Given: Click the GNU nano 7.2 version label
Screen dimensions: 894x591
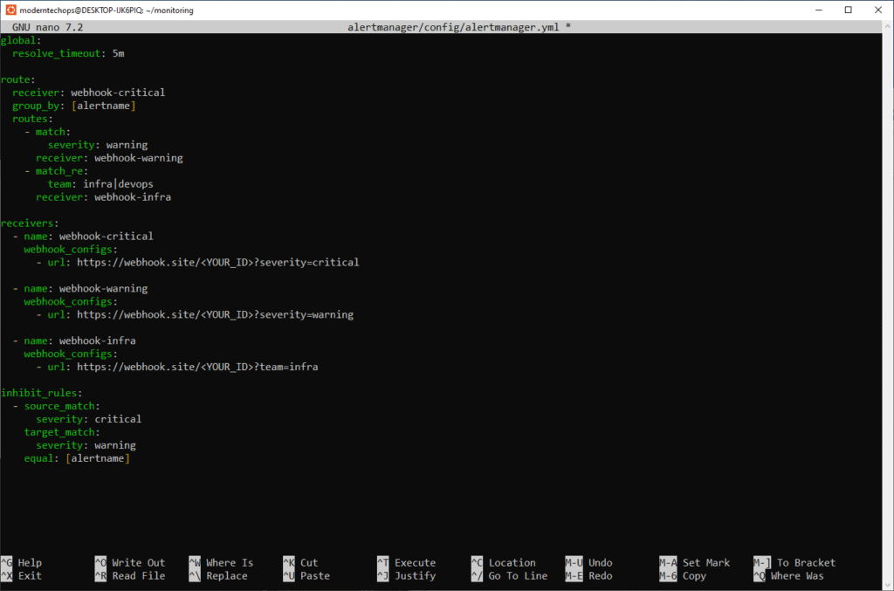Looking at the screenshot, I should pyautogui.click(x=48, y=27).
